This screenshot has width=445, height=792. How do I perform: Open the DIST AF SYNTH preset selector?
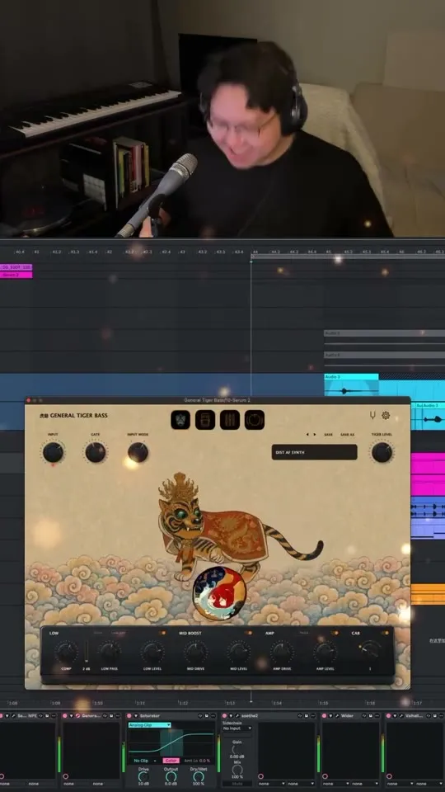tap(314, 452)
